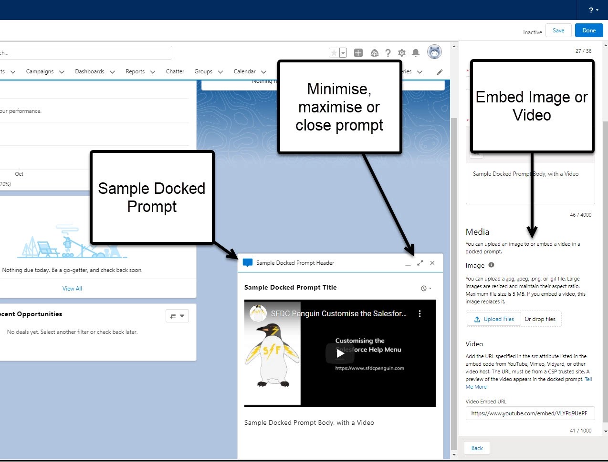Open the Trailhead guidance center icon

(375, 53)
